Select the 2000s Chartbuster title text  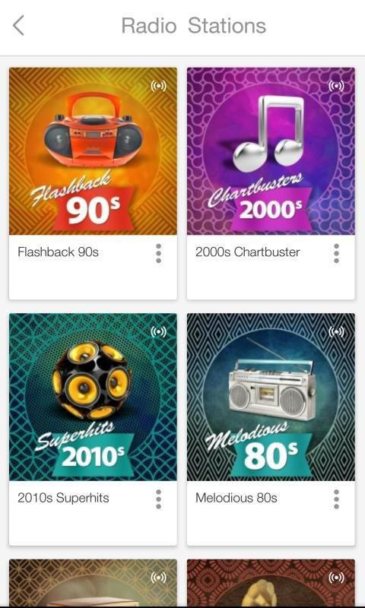(247, 252)
